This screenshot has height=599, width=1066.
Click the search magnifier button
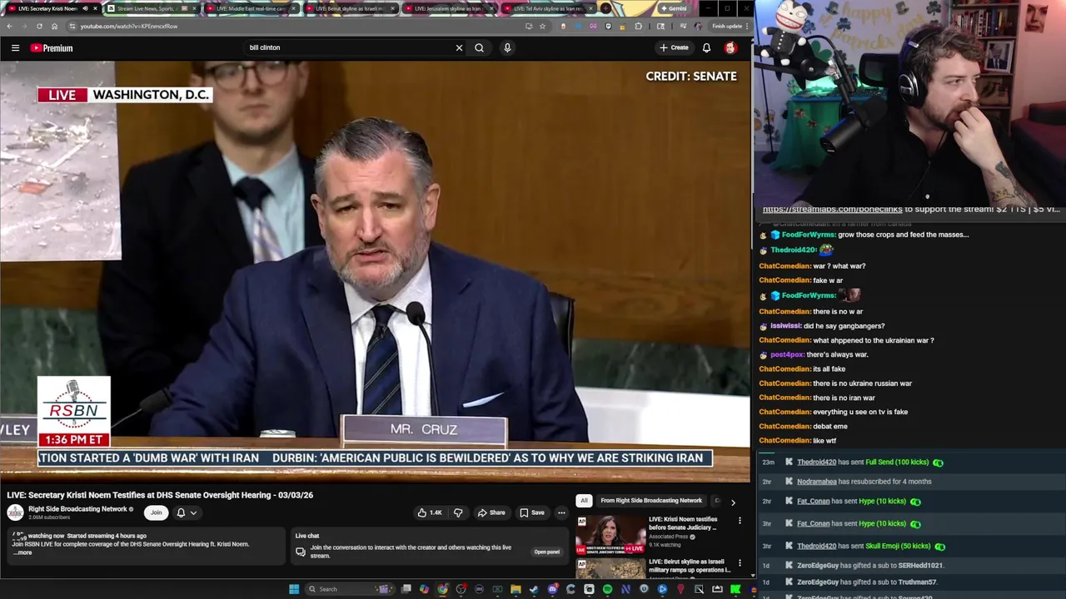pyautogui.click(x=479, y=47)
